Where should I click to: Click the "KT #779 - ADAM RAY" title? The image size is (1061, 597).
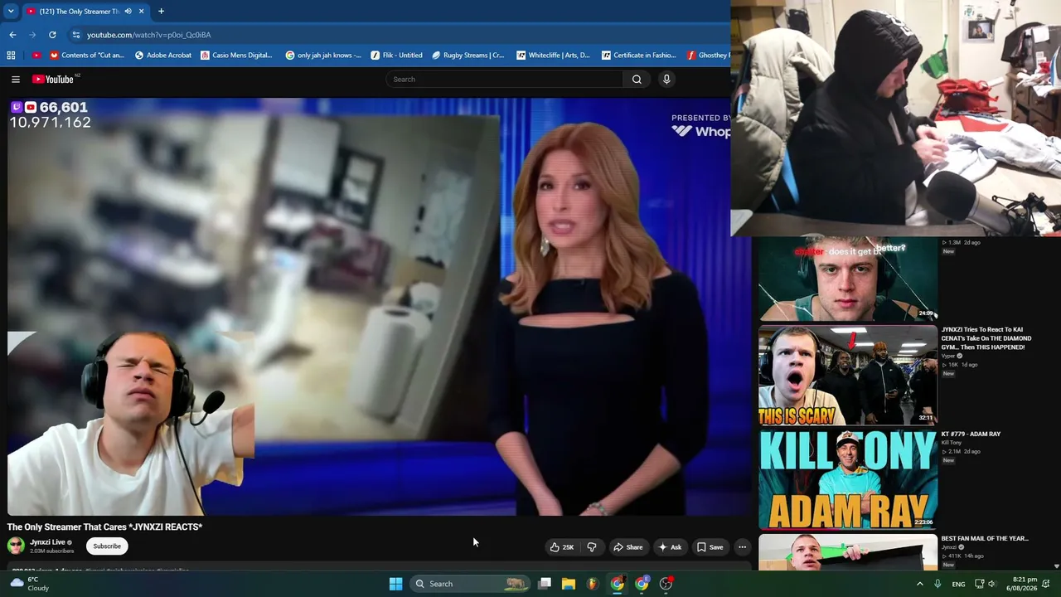[971, 434]
